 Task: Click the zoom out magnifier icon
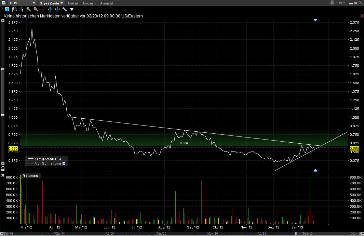pyautogui.click(x=36, y=9)
